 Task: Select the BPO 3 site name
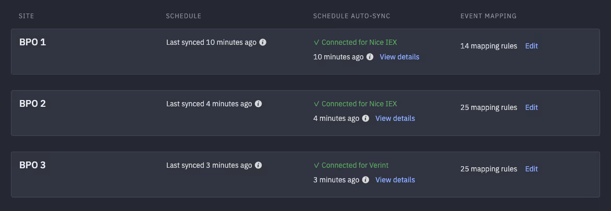pos(32,165)
